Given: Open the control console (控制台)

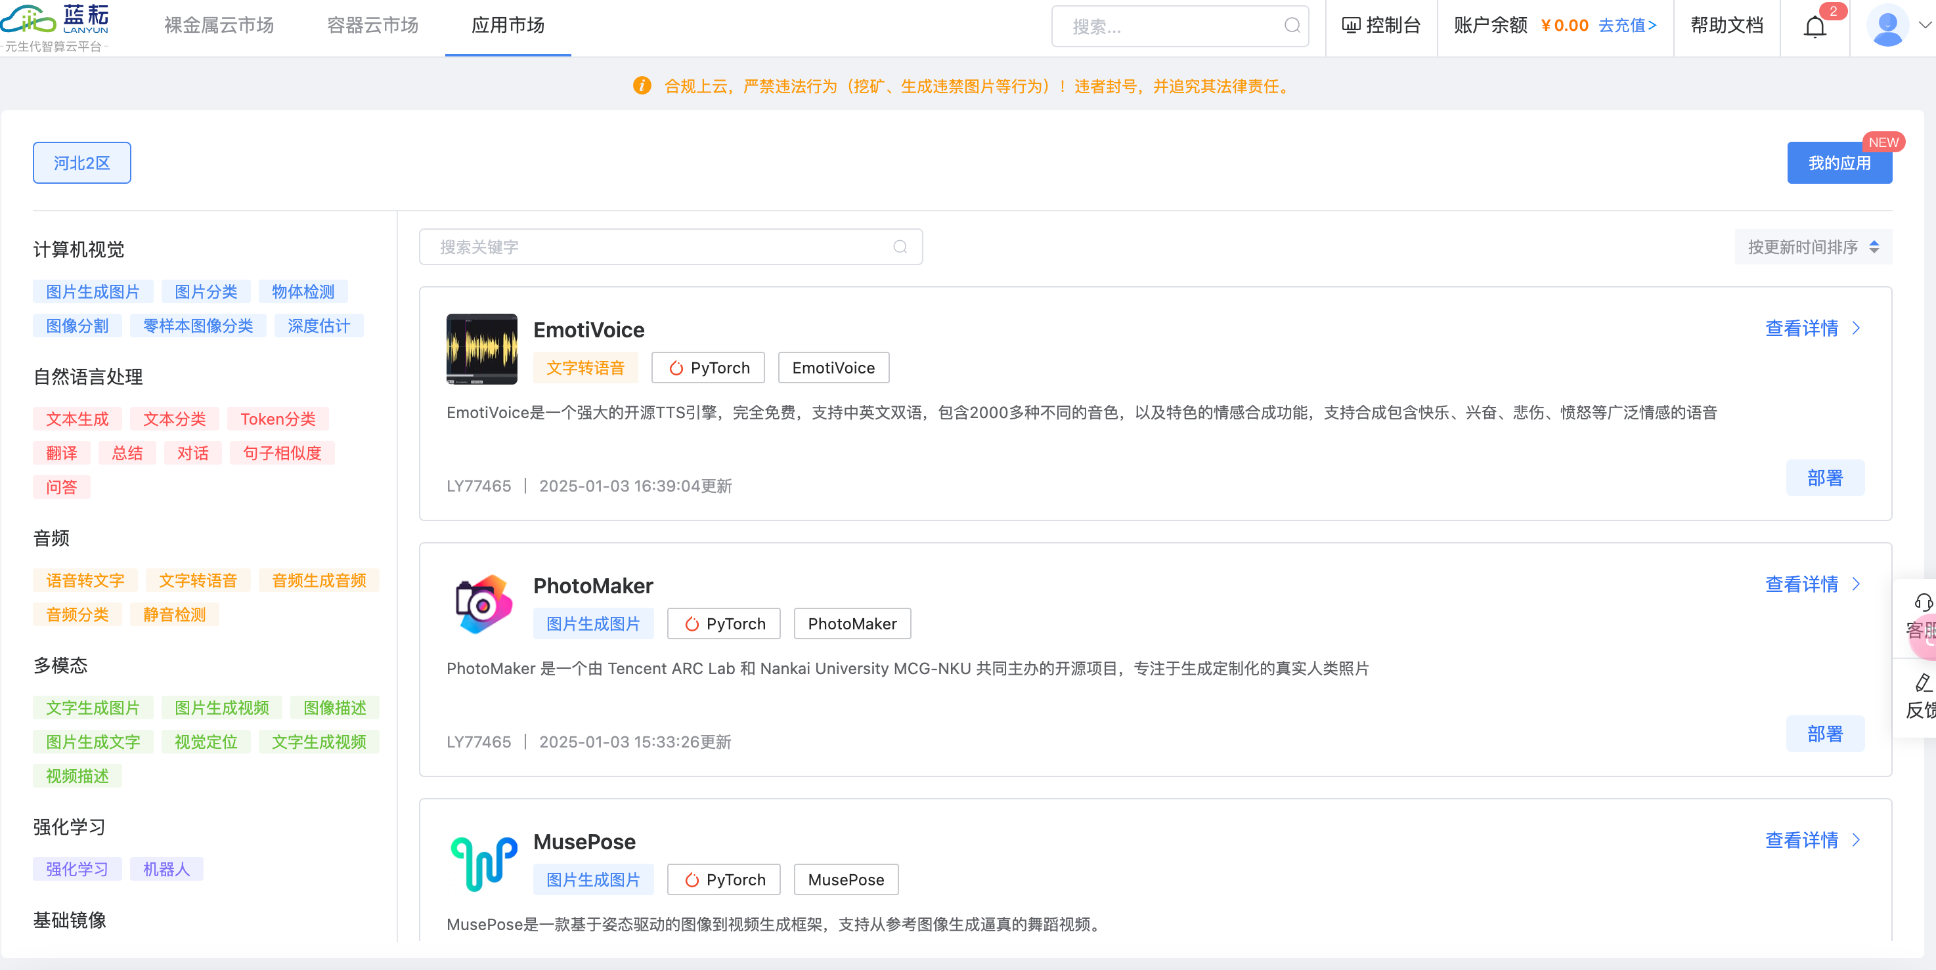Looking at the screenshot, I should click(1381, 26).
